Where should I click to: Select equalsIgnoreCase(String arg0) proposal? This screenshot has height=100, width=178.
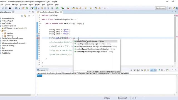[x=96, y=44]
